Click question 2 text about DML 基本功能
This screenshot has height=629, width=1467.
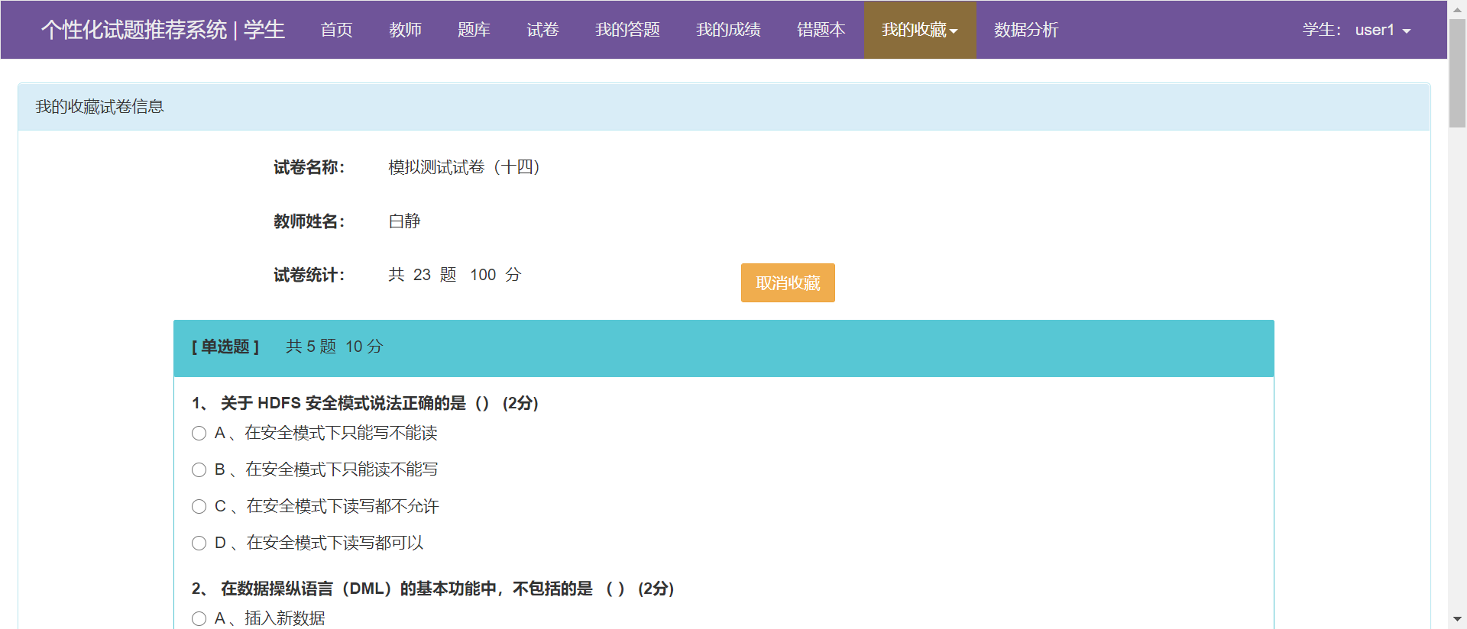click(432, 589)
